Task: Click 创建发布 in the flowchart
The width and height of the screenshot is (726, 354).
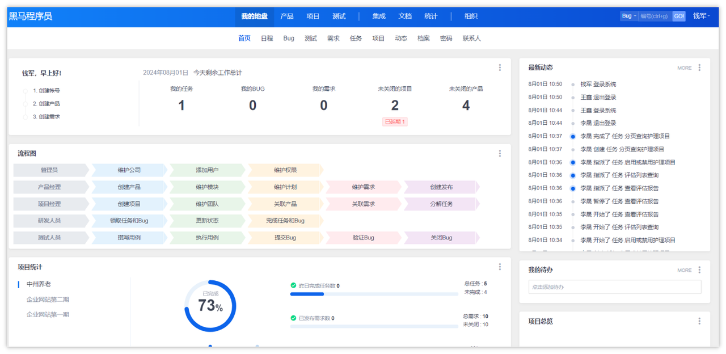Action: click(x=441, y=187)
